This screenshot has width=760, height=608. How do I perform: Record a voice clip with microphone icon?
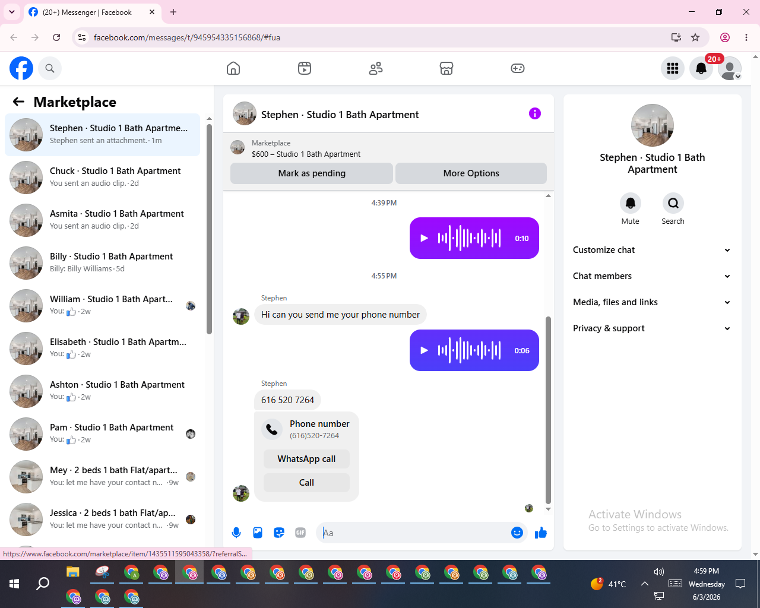click(236, 533)
